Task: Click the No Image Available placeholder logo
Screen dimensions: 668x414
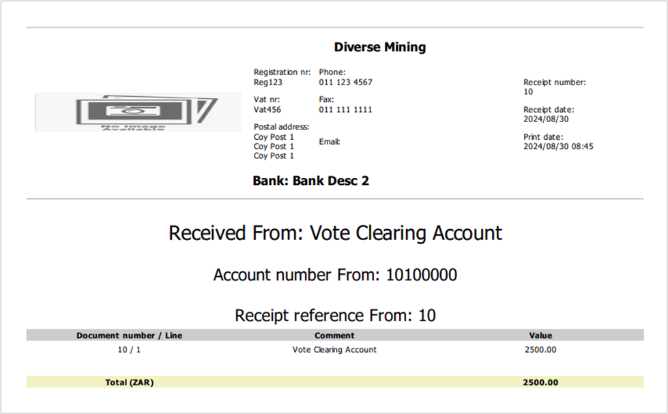Action: [x=138, y=113]
